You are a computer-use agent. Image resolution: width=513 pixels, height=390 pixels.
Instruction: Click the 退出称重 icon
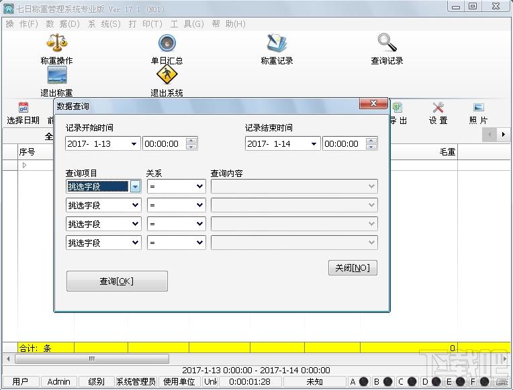[57, 75]
